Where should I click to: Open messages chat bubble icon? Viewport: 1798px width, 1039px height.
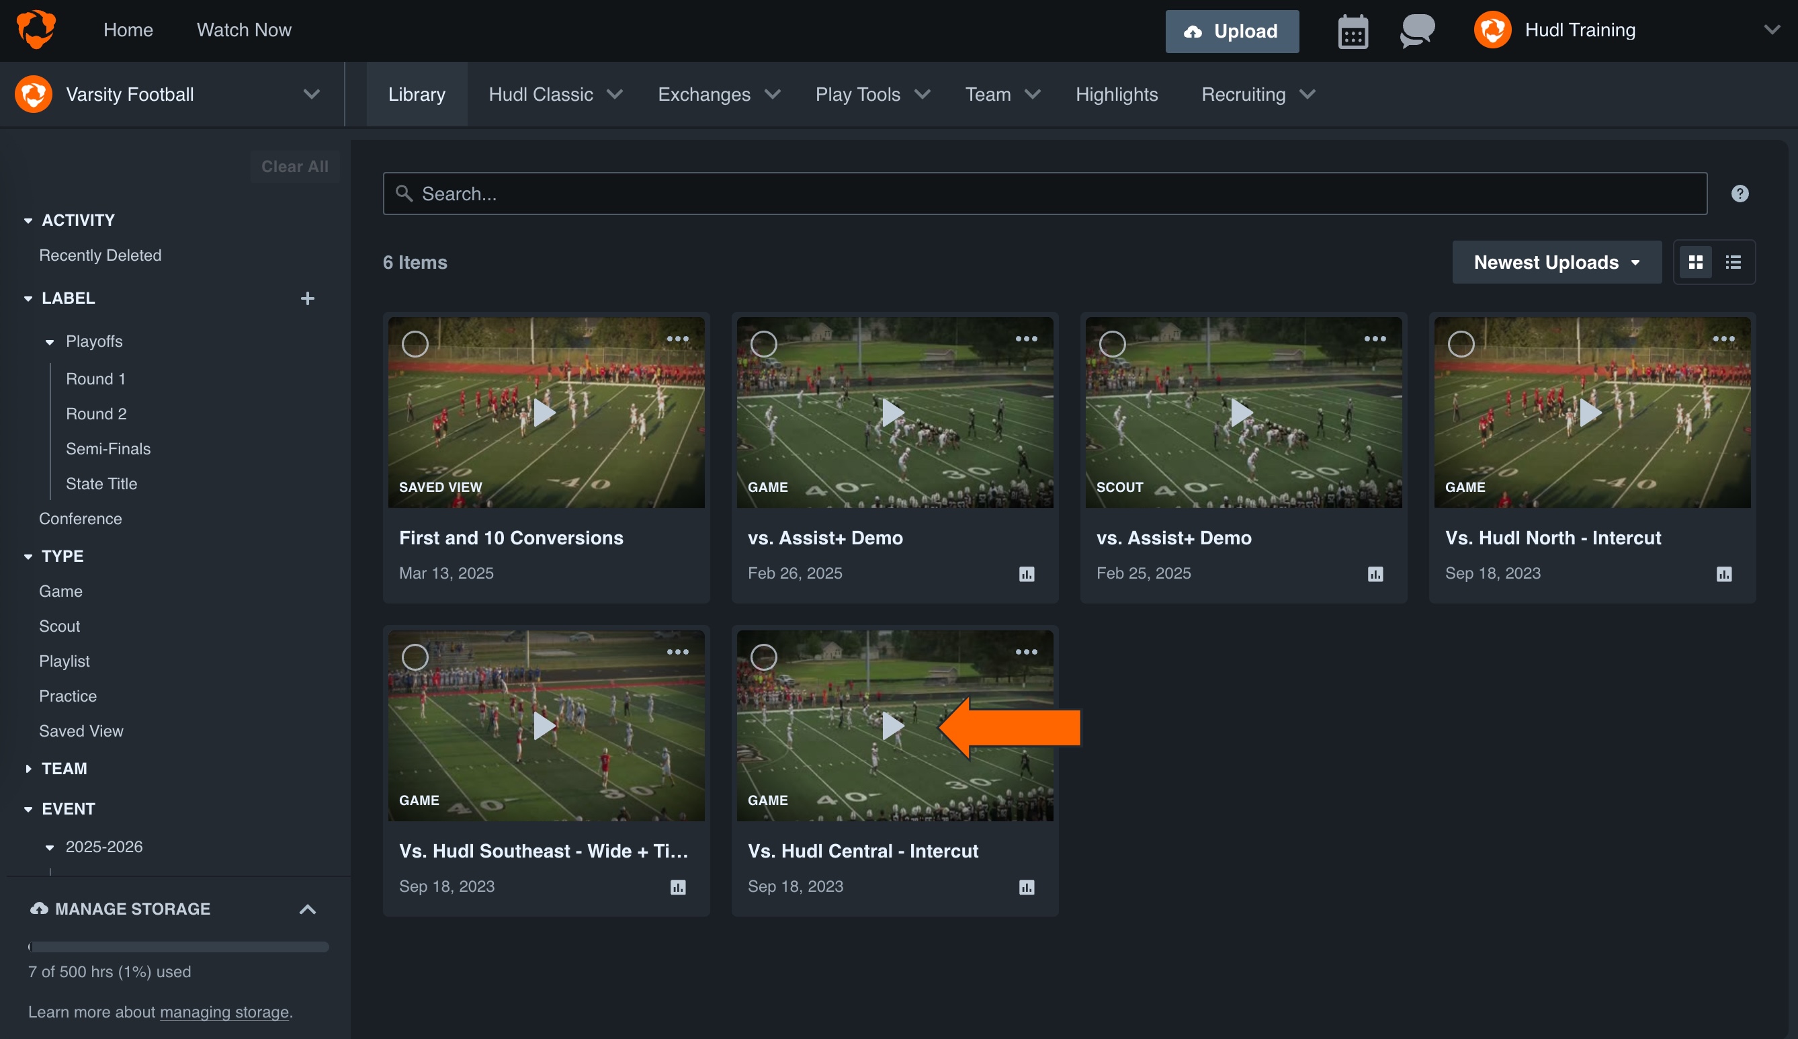tap(1416, 31)
